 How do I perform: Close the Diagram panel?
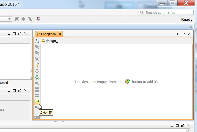pos(189,34)
